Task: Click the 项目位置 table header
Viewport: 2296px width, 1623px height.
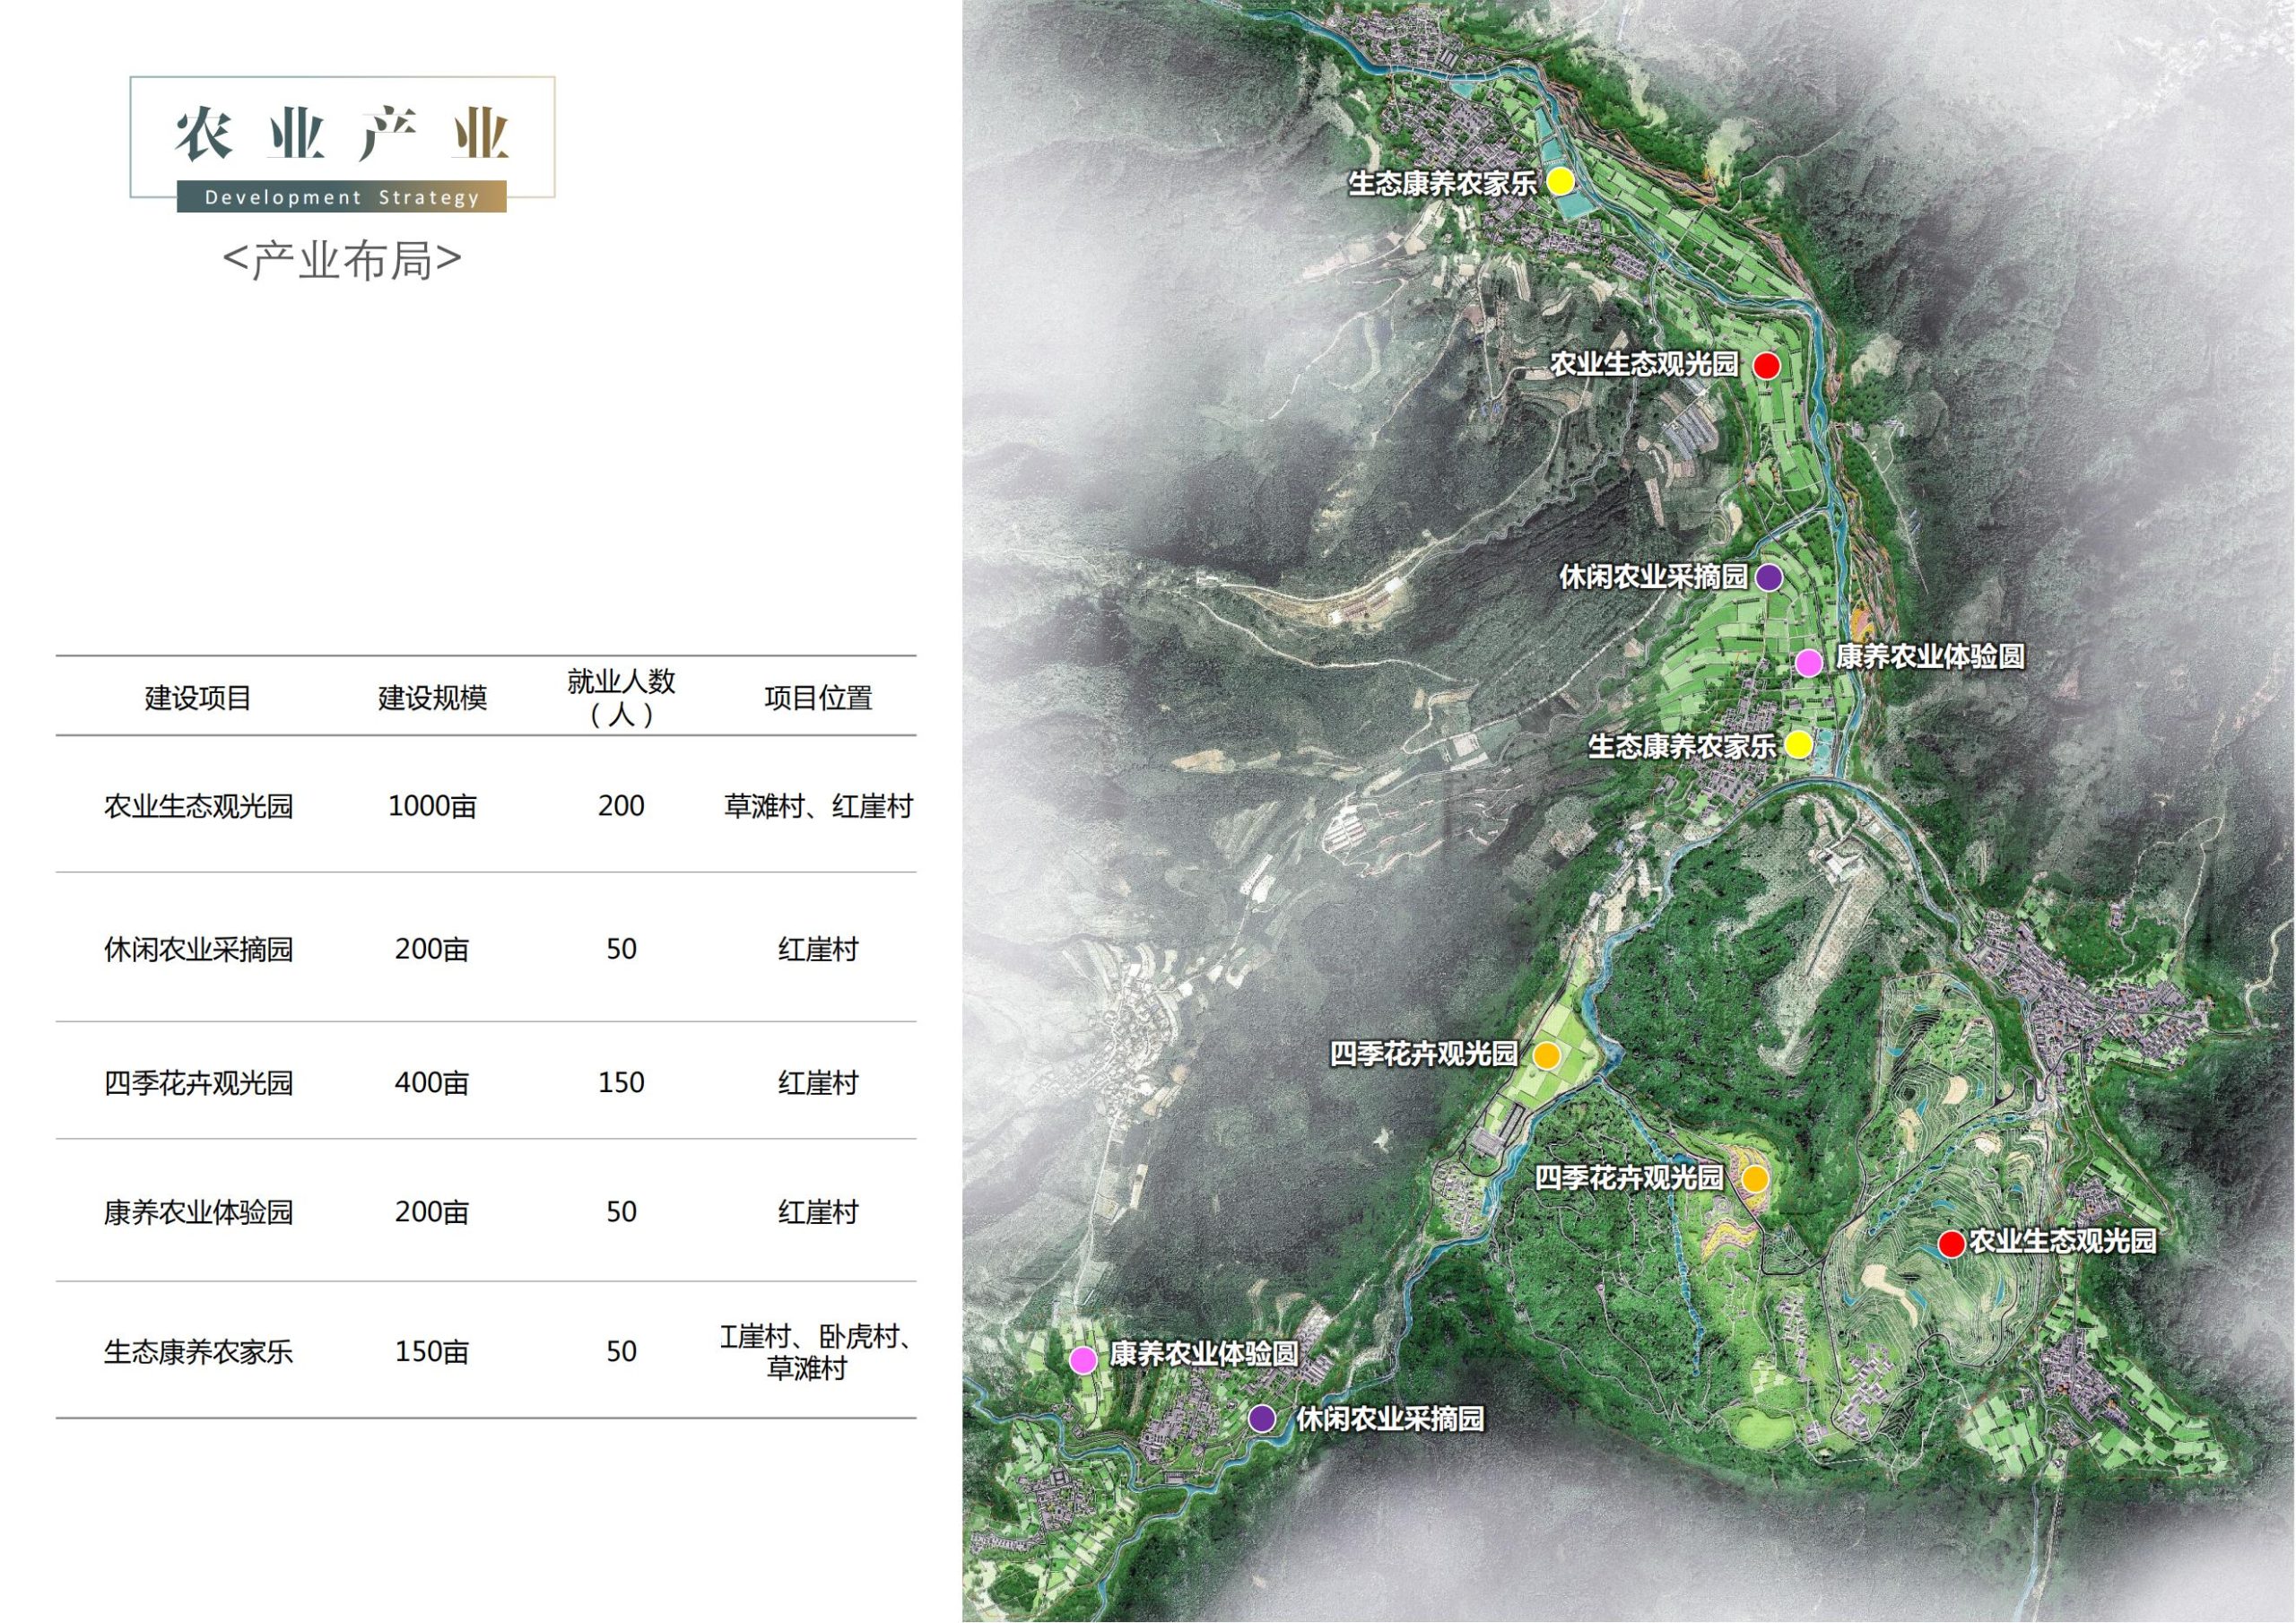Action: pos(818,697)
